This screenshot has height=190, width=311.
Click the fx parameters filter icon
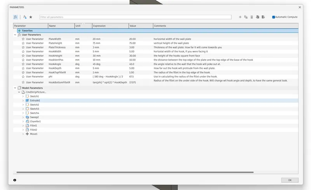16,17
